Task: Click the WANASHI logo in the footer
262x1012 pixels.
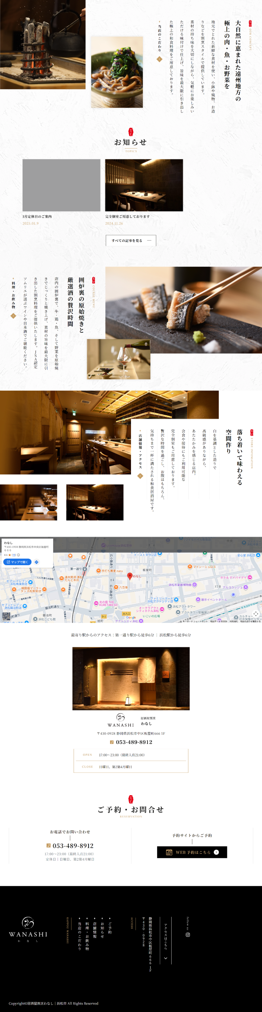Action: point(28,930)
